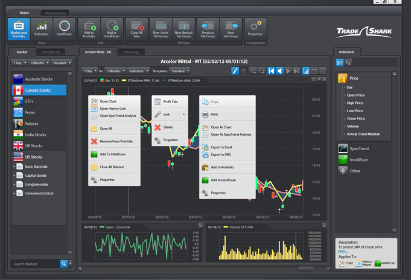Toggle Indicators panel sort order arrows

[x=348, y=63]
